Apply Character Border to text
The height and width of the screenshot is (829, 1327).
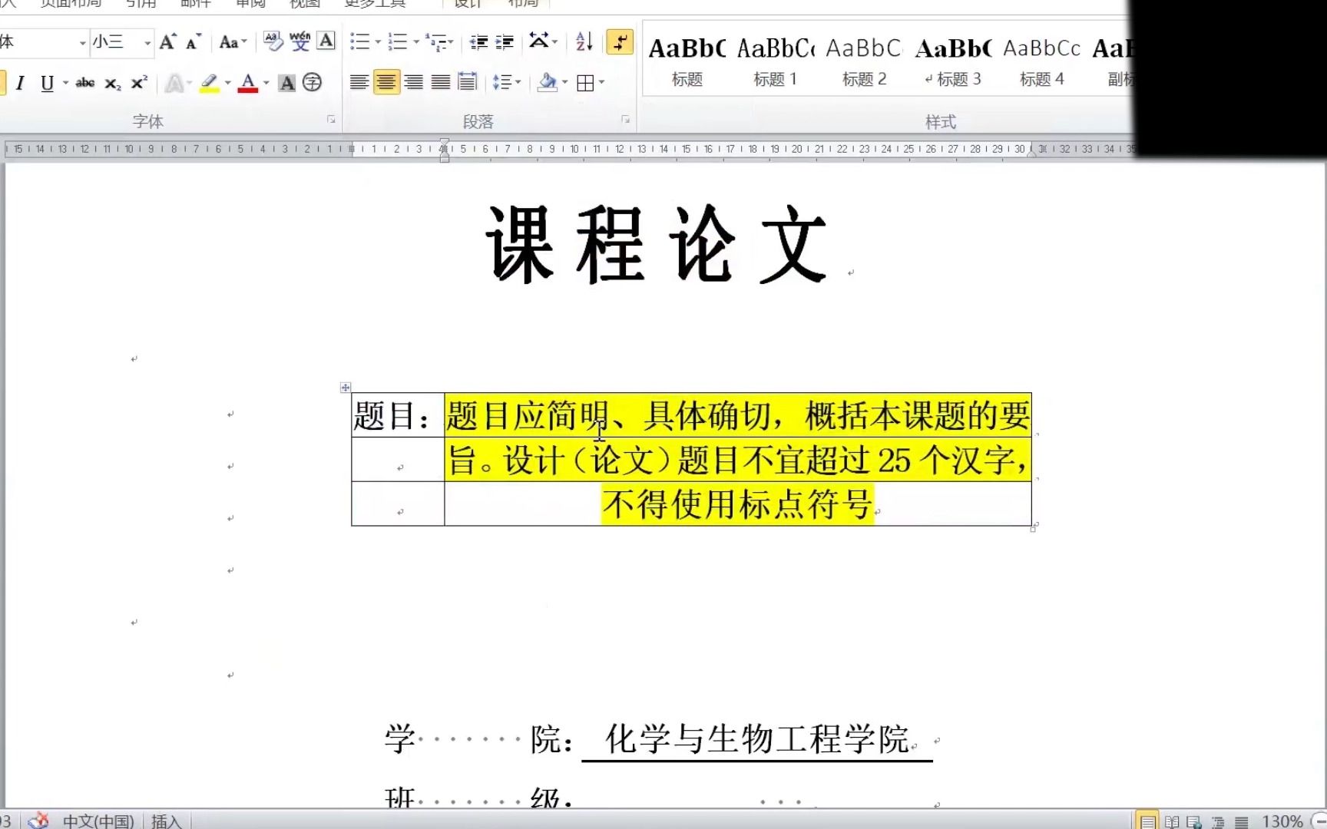[x=326, y=41]
